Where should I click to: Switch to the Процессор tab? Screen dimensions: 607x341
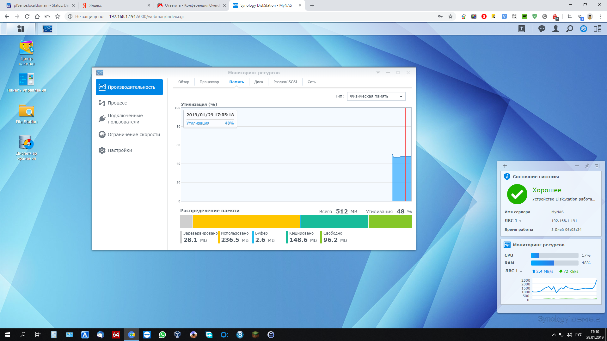click(209, 82)
